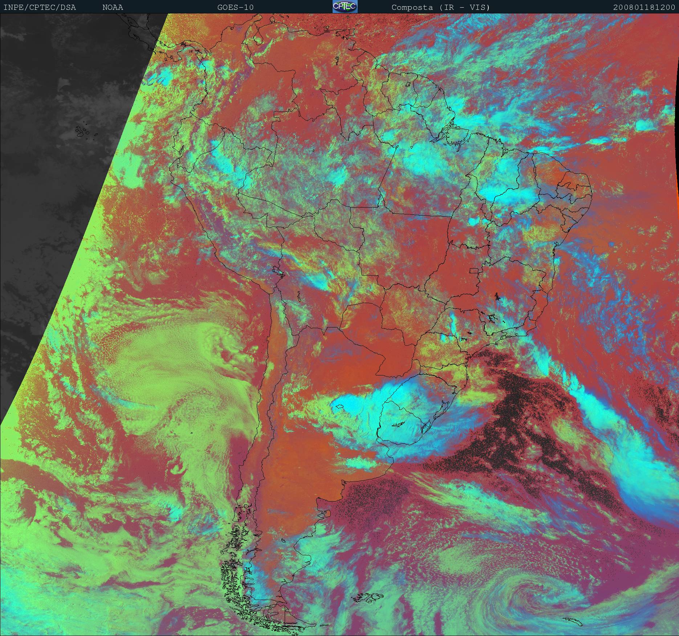
Task: Click the CPTEC logo in header
Action: tap(345, 7)
